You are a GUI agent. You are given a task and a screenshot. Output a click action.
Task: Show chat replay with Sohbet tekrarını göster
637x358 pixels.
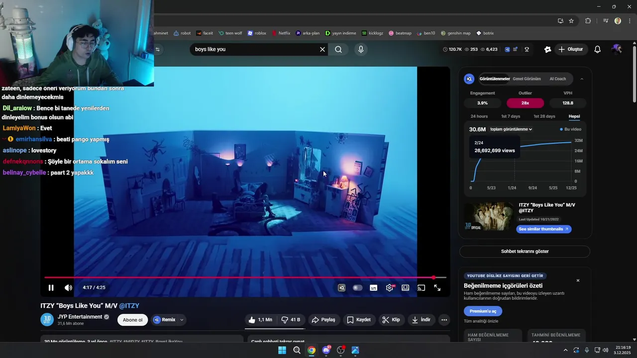525,252
